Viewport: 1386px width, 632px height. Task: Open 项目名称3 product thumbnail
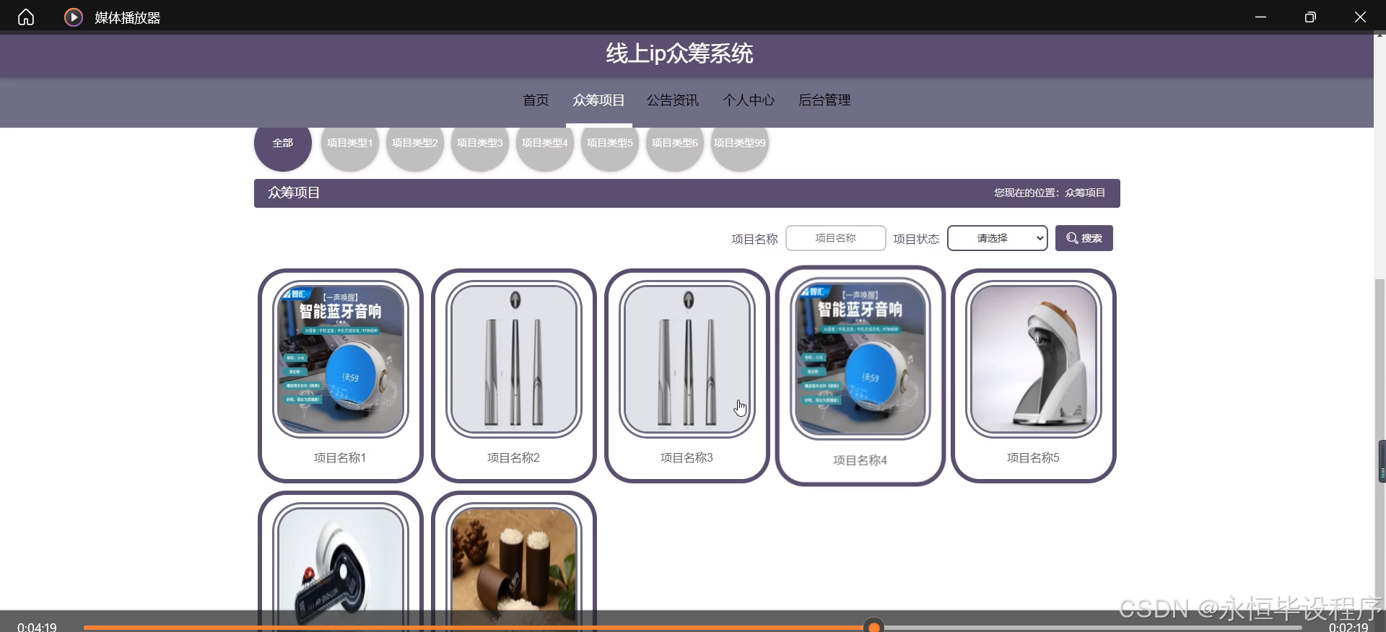click(x=687, y=359)
